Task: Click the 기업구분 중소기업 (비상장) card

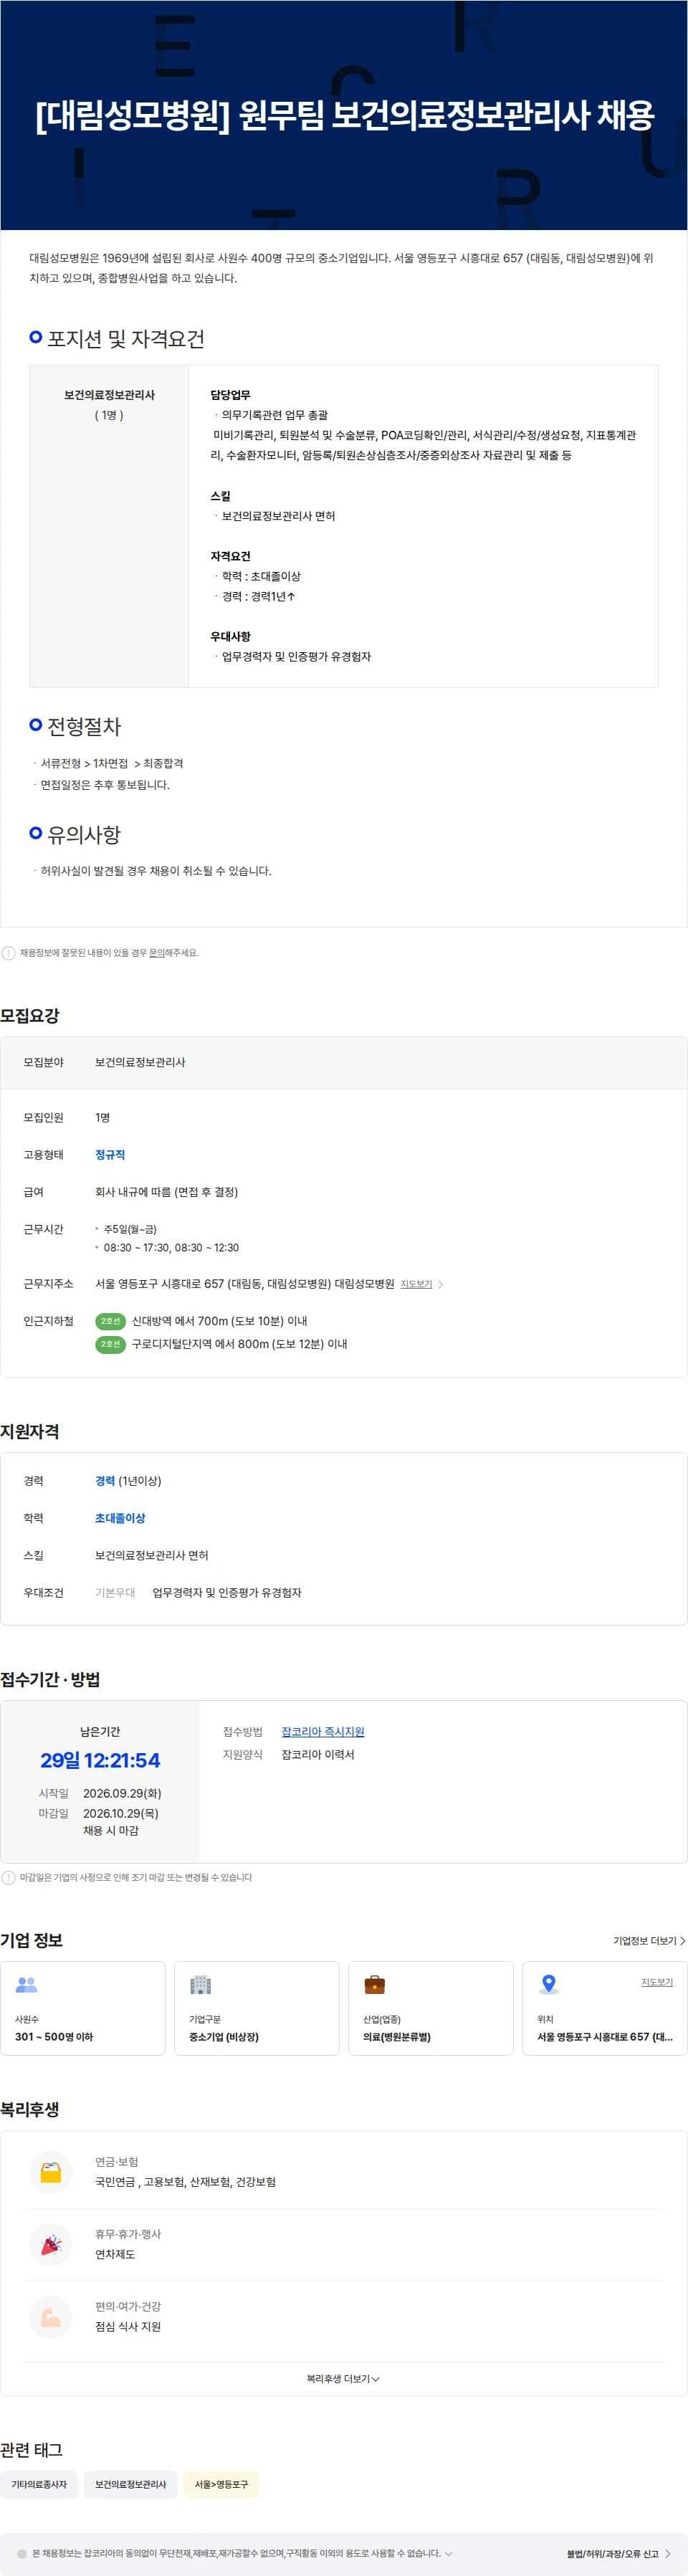Action: (257, 2008)
